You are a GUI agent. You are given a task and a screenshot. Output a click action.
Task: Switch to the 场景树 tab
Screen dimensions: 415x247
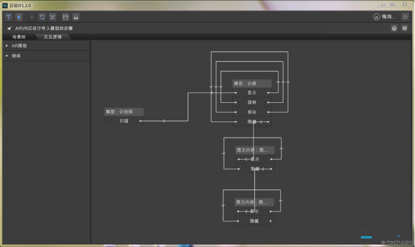click(19, 37)
